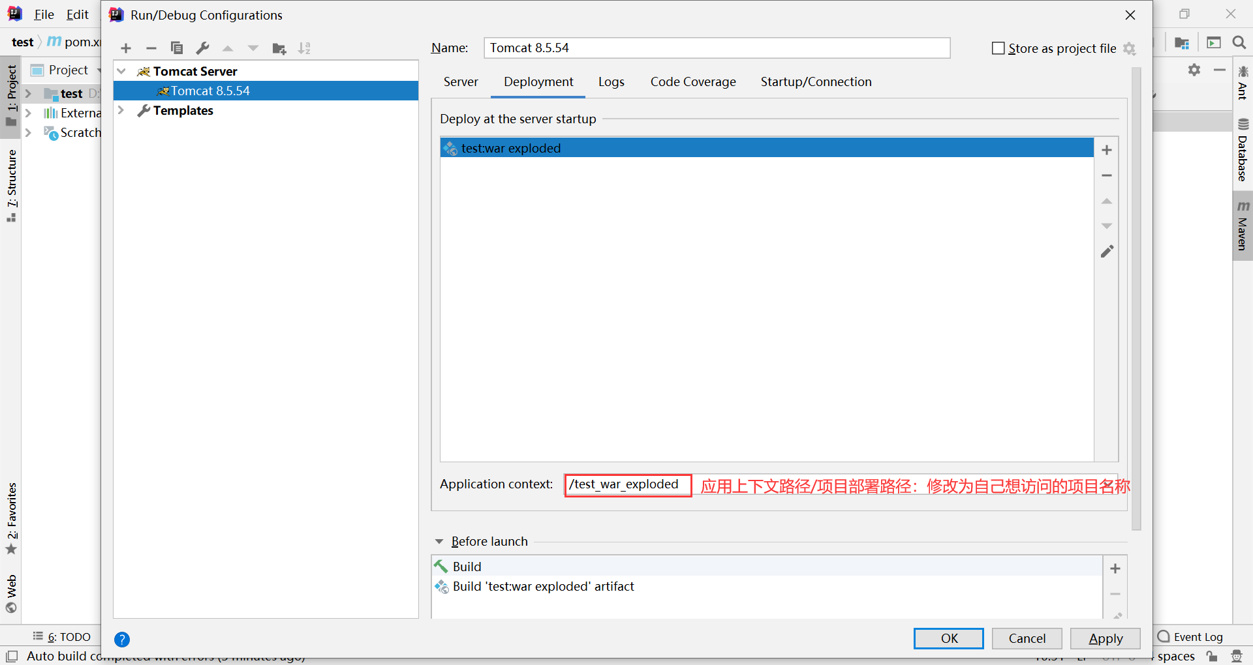Viewport: 1253px width, 665px height.
Task: Open Favorites tool window sidebar tab
Action: 11,519
